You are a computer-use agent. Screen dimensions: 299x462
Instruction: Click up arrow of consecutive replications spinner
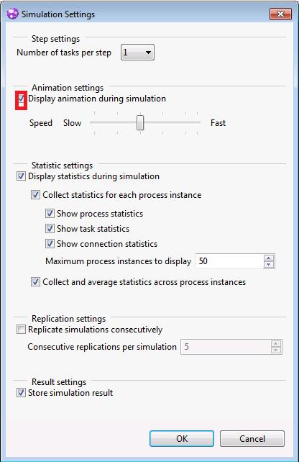pos(276,344)
